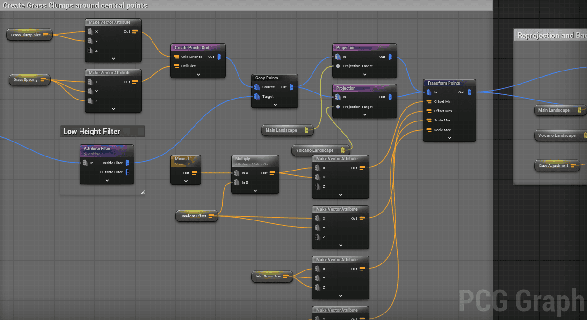Image resolution: width=587 pixels, height=320 pixels.
Task: Expand Make Vector Attribute fed by Grass Spacing
Action: (113, 109)
